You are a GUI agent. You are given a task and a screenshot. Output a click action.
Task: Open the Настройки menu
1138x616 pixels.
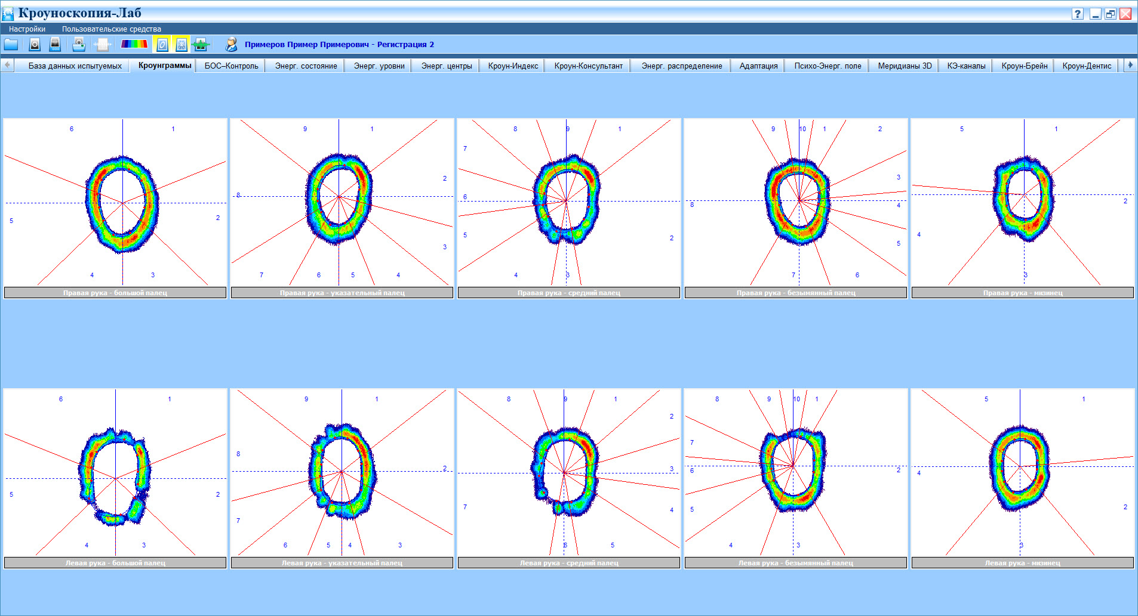(x=27, y=29)
